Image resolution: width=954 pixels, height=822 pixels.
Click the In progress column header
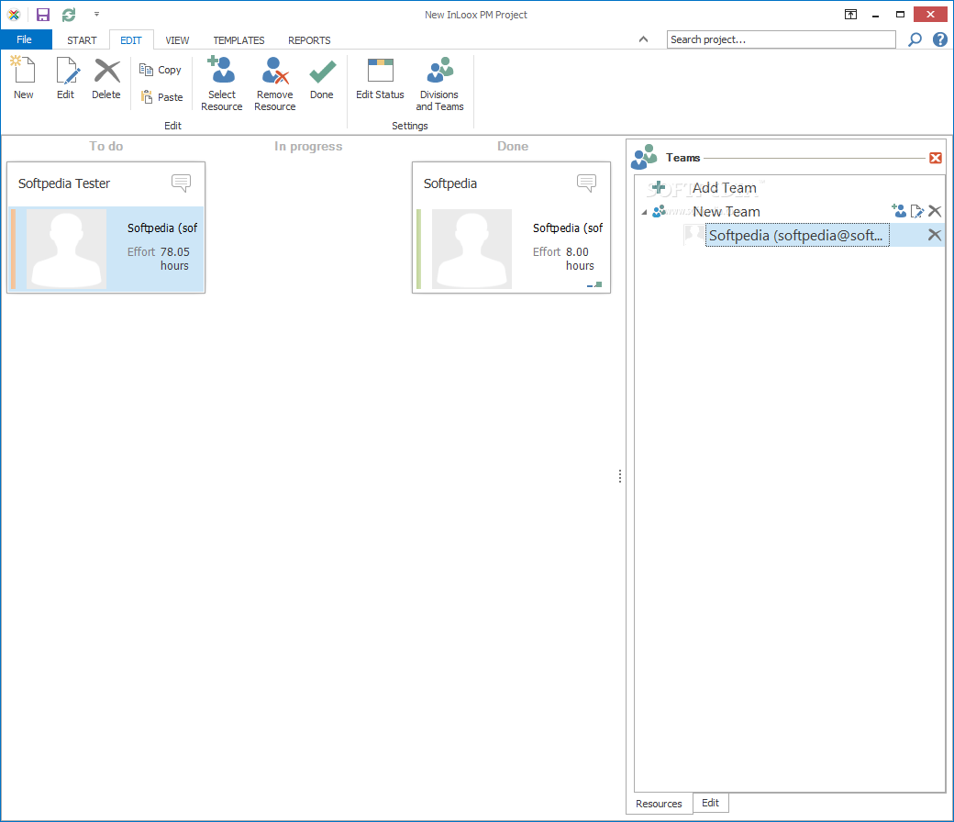(x=308, y=146)
